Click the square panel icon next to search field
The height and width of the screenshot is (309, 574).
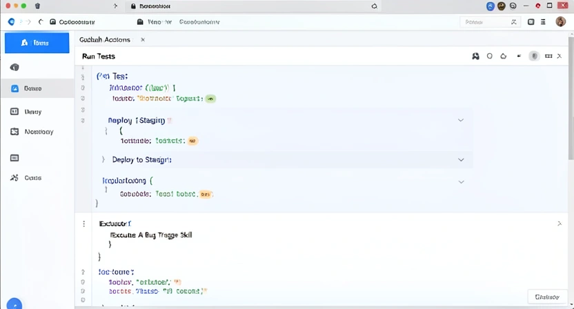pyautogui.click(x=531, y=22)
